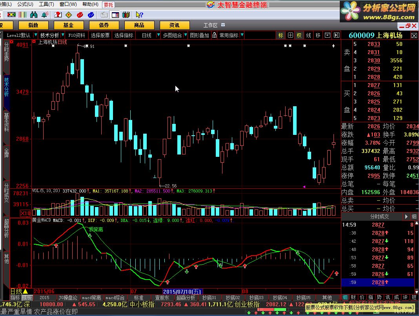Screen dimensions: 419x316
Task: Click the 图形叠加 button
Action: coord(199,35)
